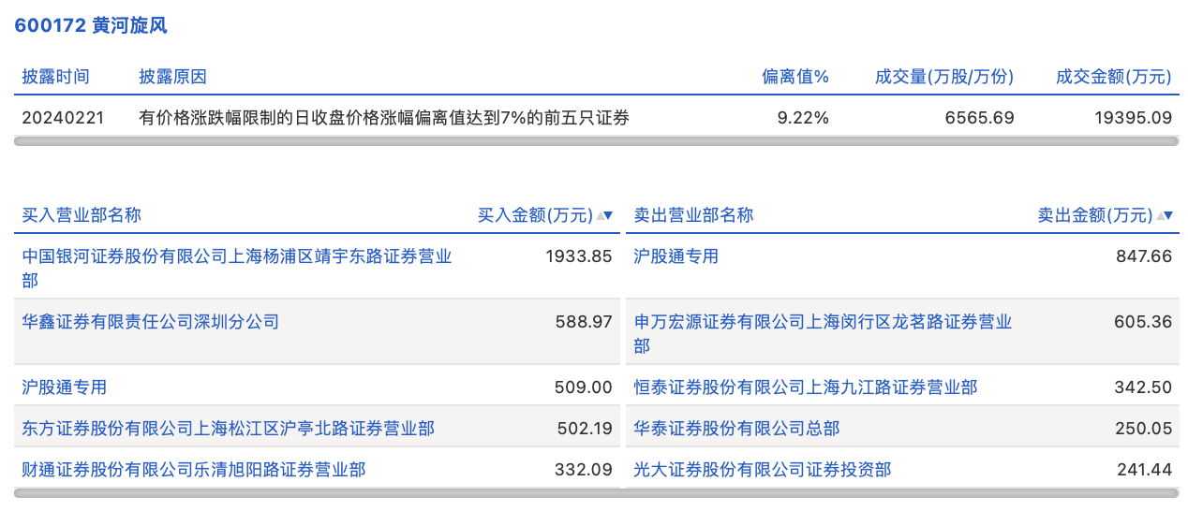Select 恒泰证券上海九江路证券营业部

click(x=806, y=387)
